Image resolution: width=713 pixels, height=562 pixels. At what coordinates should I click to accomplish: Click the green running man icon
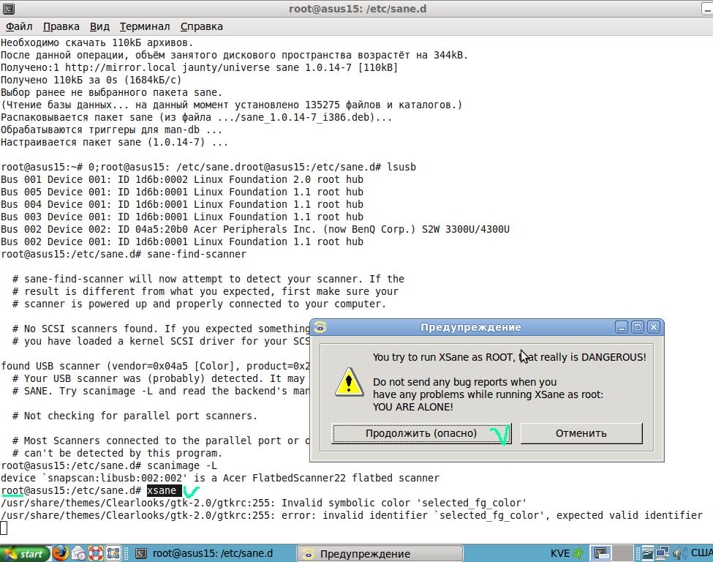point(578,554)
